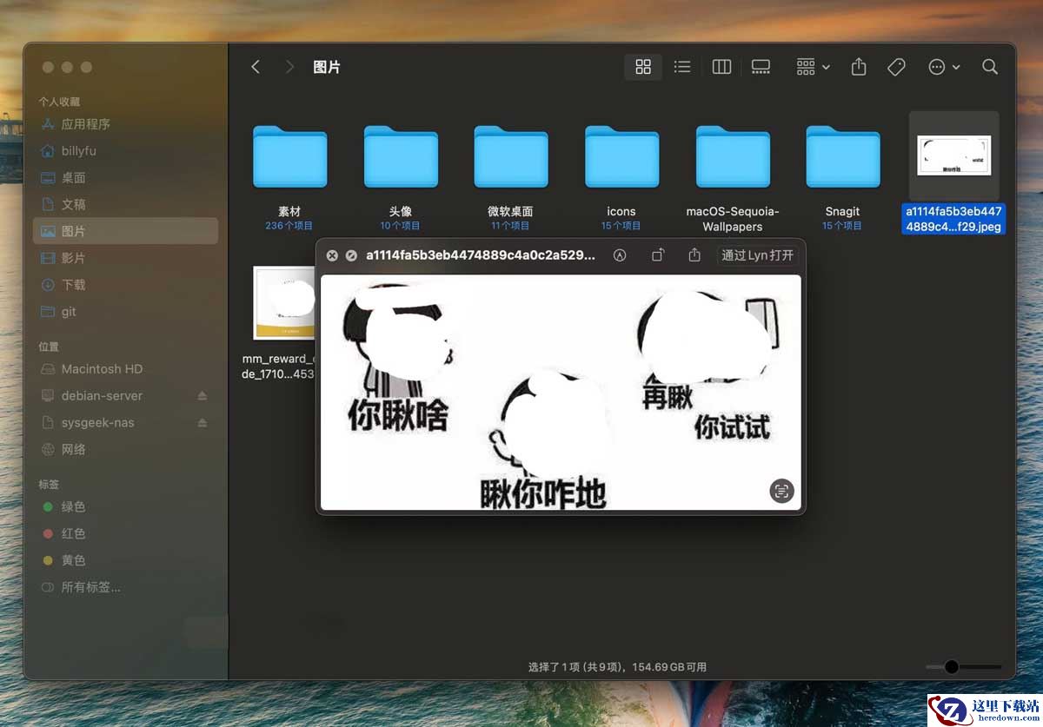Screen dimensions: 1043x727
Task: Select 文稿 in the sidebar
Action: point(125,205)
